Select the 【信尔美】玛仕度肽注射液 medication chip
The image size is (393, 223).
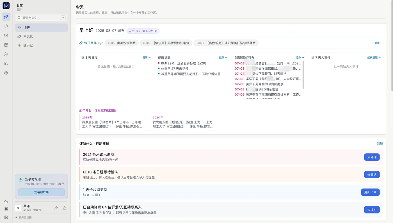166,43
